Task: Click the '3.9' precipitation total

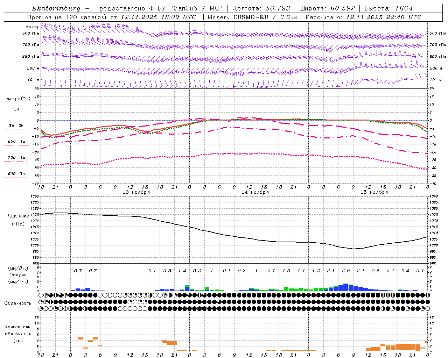Action: pos(346,271)
